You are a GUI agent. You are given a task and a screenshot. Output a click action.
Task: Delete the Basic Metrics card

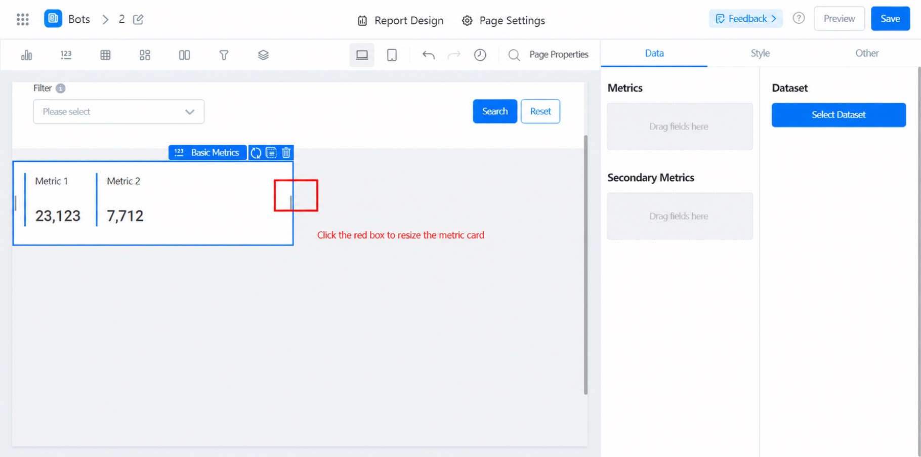point(286,152)
